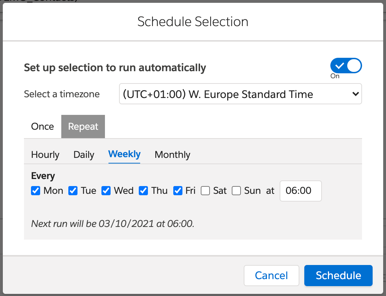386x296 pixels.
Task: Click the blue Schedule button
Action: pos(338,275)
